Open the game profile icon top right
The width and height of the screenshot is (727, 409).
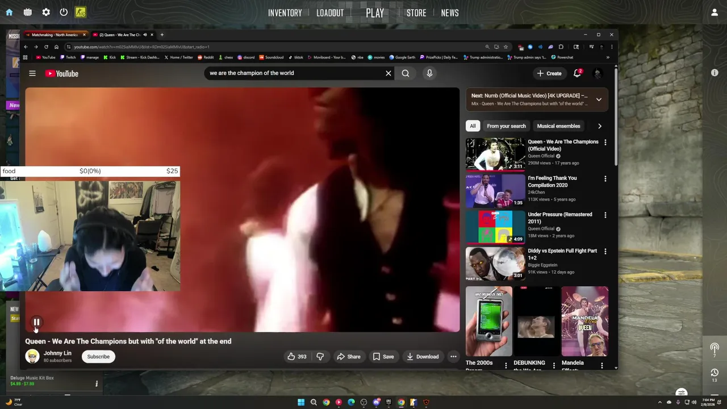715,12
